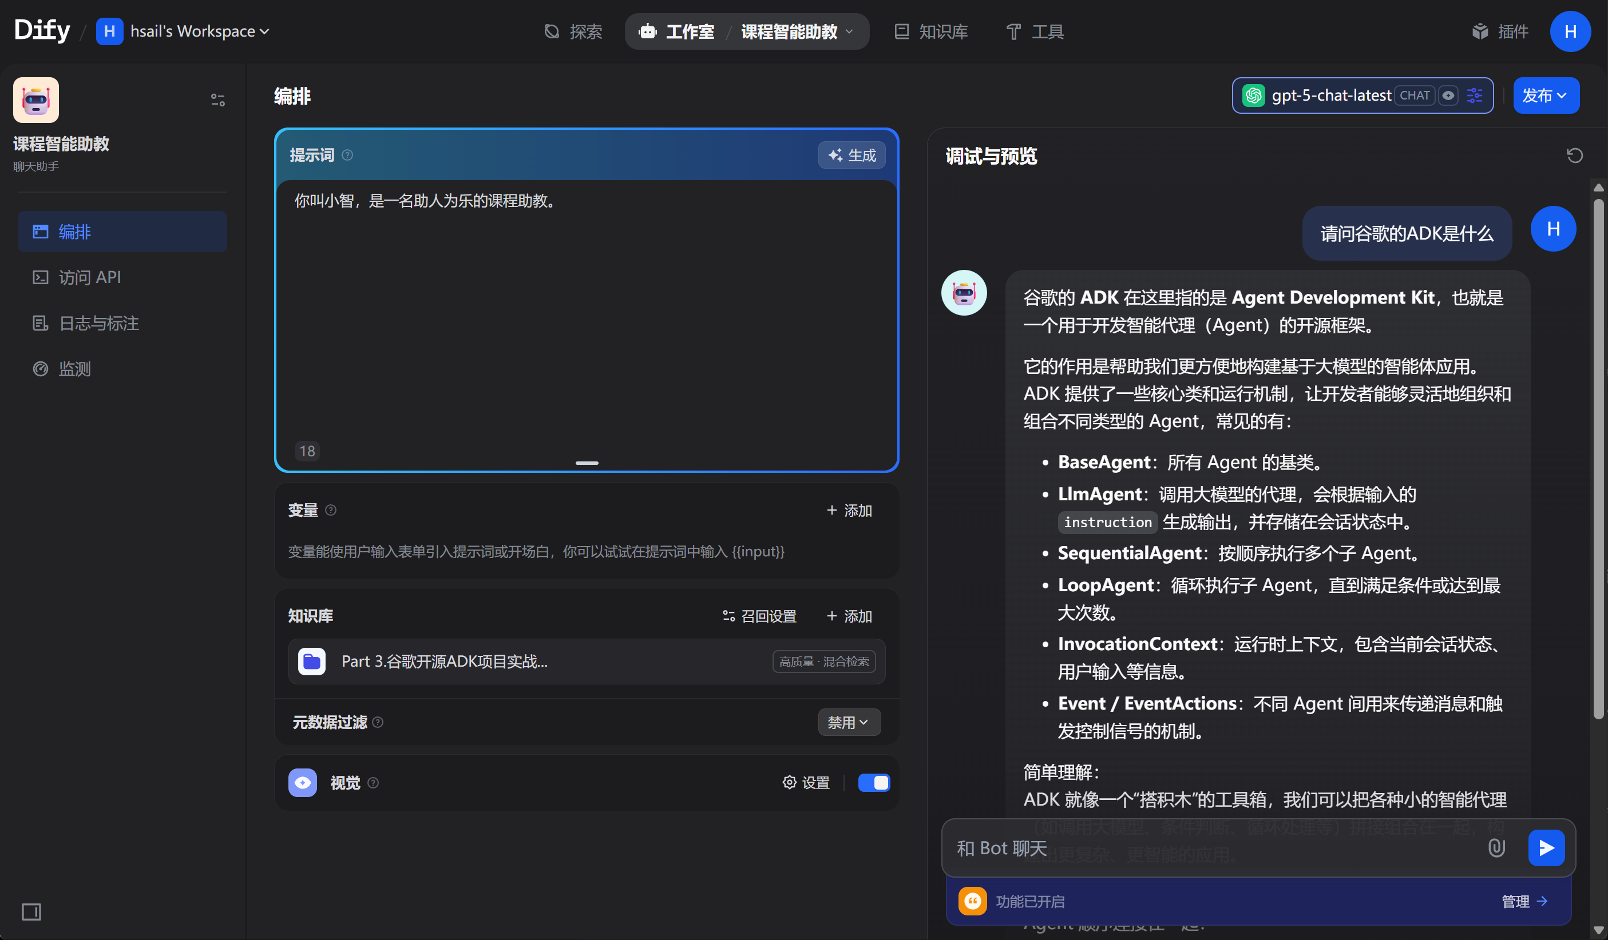Viewport: 1608px width, 940px height.
Task: Collapse the sidebar with the bottom panel icon
Action: point(31,912)
